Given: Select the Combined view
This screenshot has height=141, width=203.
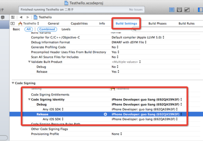Looking at the screenshot, I should tap(47, 29).
